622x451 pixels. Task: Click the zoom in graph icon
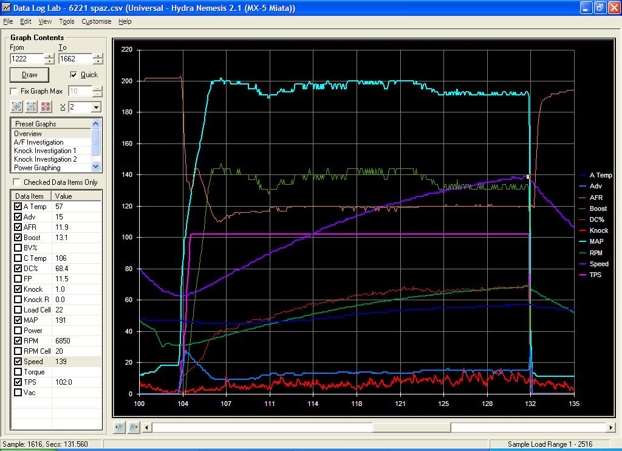tap(16, 107)
